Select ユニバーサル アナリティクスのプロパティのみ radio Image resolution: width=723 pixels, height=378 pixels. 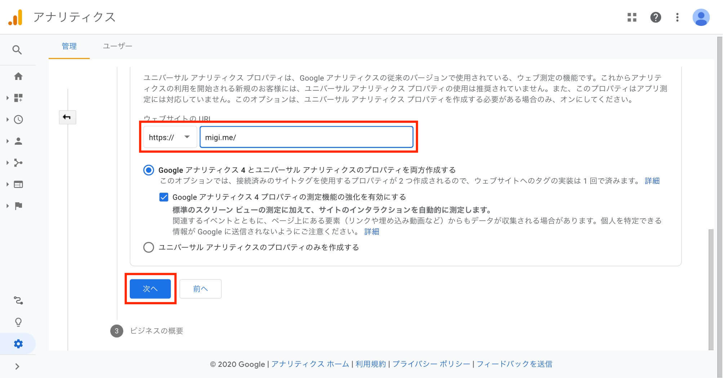point(148,247)
